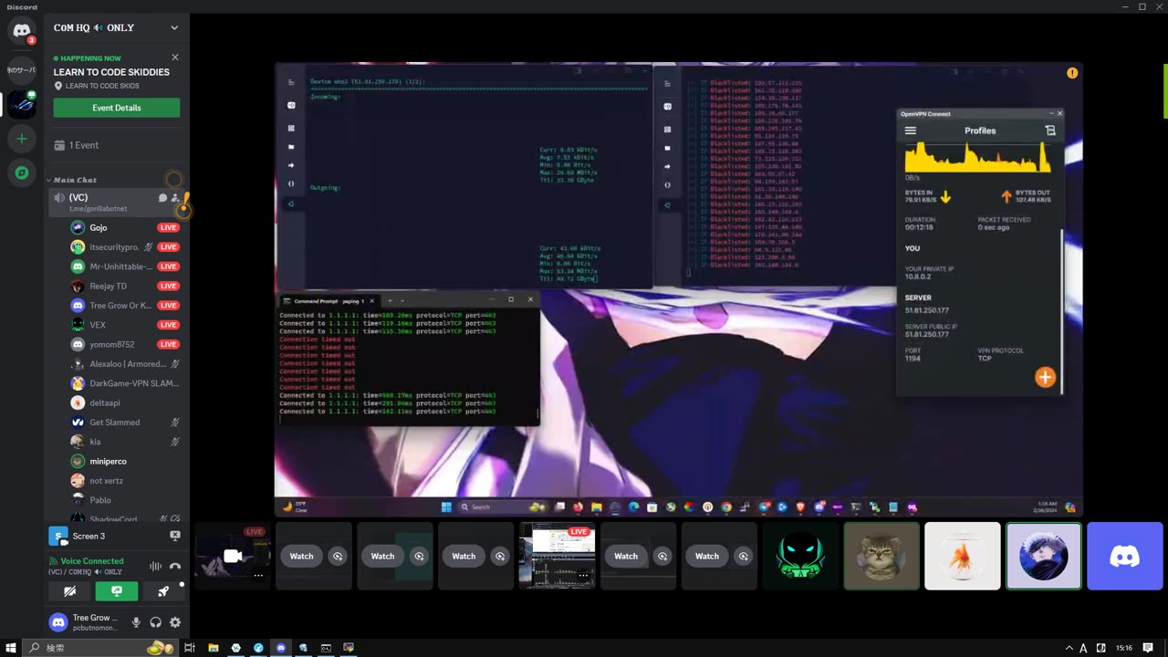Screen dimensions: 1168x657
Task: Toggle the green screen share button
Action: [117, 591]
